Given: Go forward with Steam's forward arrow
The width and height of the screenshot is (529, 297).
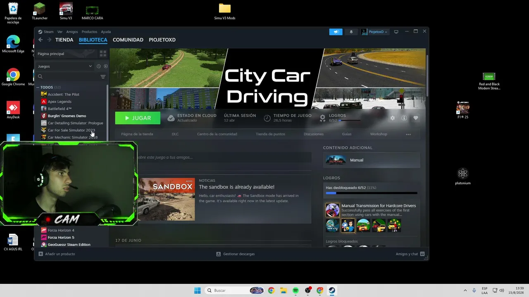Looking at the screenshot, I should (x=49, y=40).
